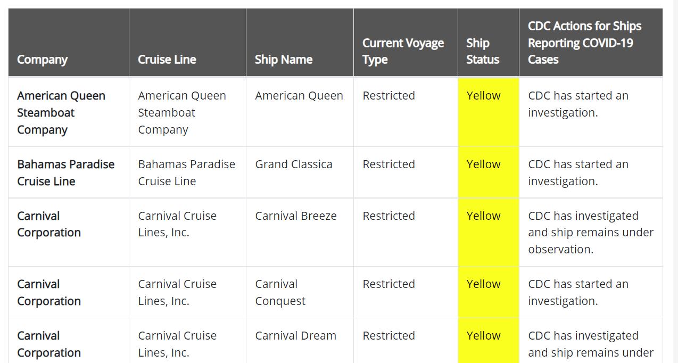
Task: Select the Carnival Dream ship name
Action: point(296,336)
